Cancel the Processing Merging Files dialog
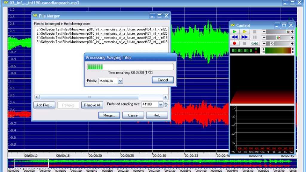This screenshot has height=172, width=306. 163,80
